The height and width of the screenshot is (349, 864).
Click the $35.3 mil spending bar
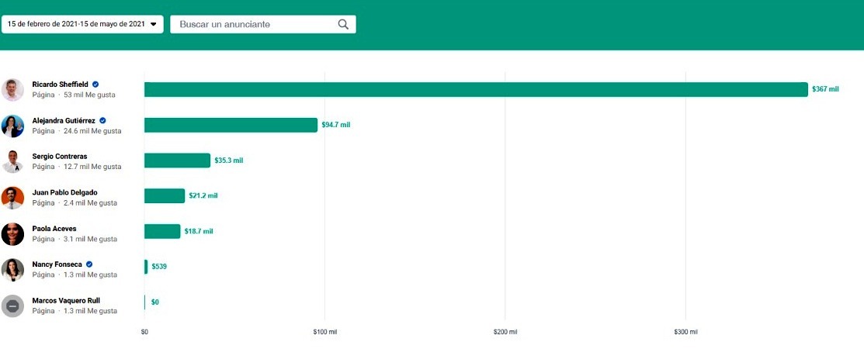click(x=177, y=161)
